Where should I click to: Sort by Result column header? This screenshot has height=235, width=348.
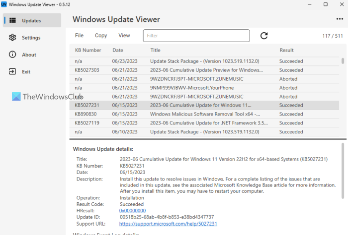pos(286,50)
